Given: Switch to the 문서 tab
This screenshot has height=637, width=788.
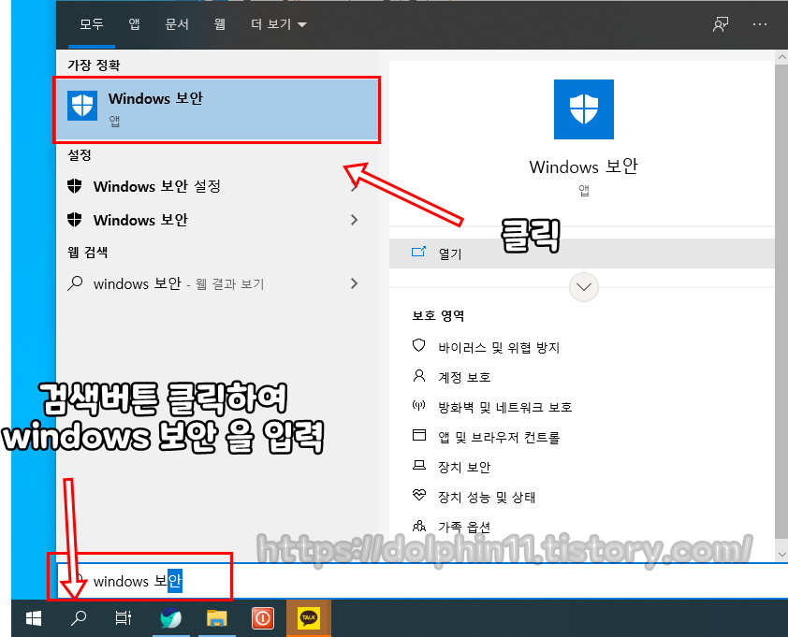Looking at the screenshot, I should coord(176,24).
